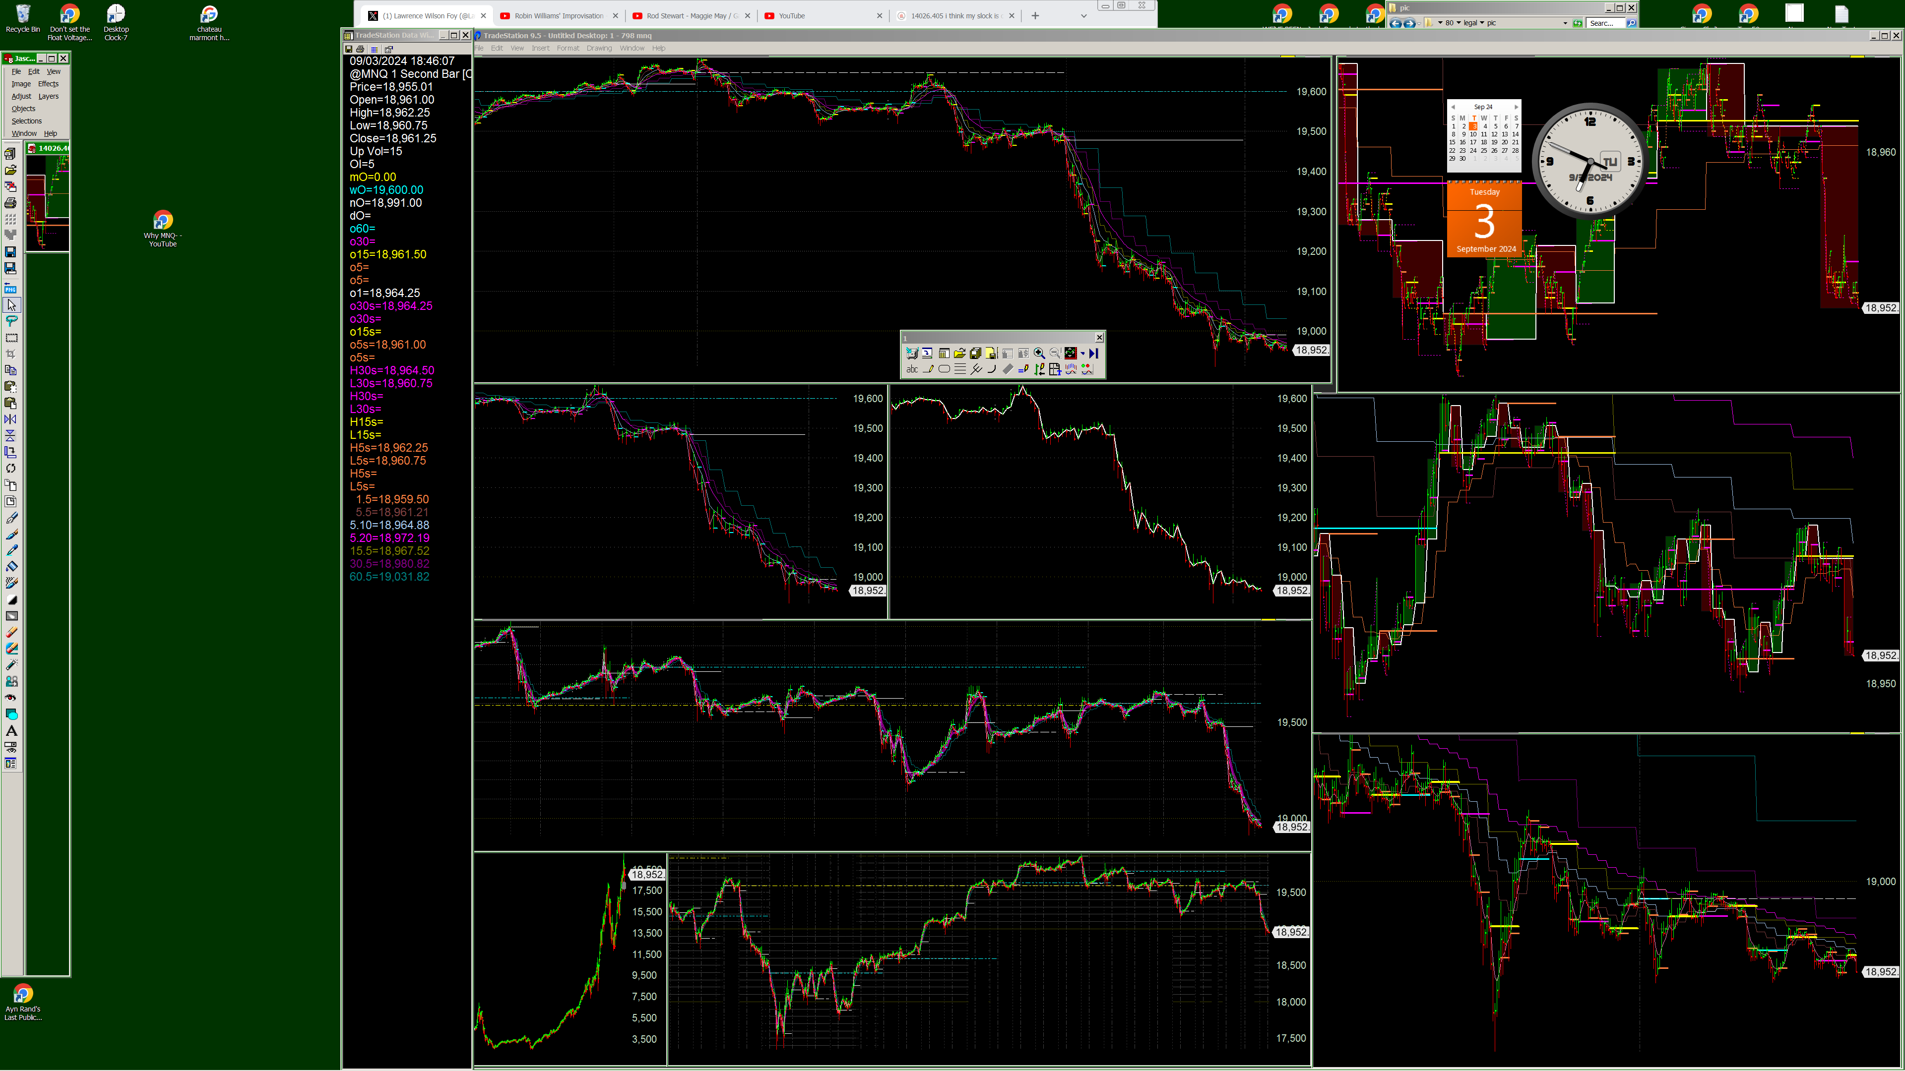Click the explorer back navigation button
The height and width of the screenshot is (1071, 1905).
coord(1396,23)
